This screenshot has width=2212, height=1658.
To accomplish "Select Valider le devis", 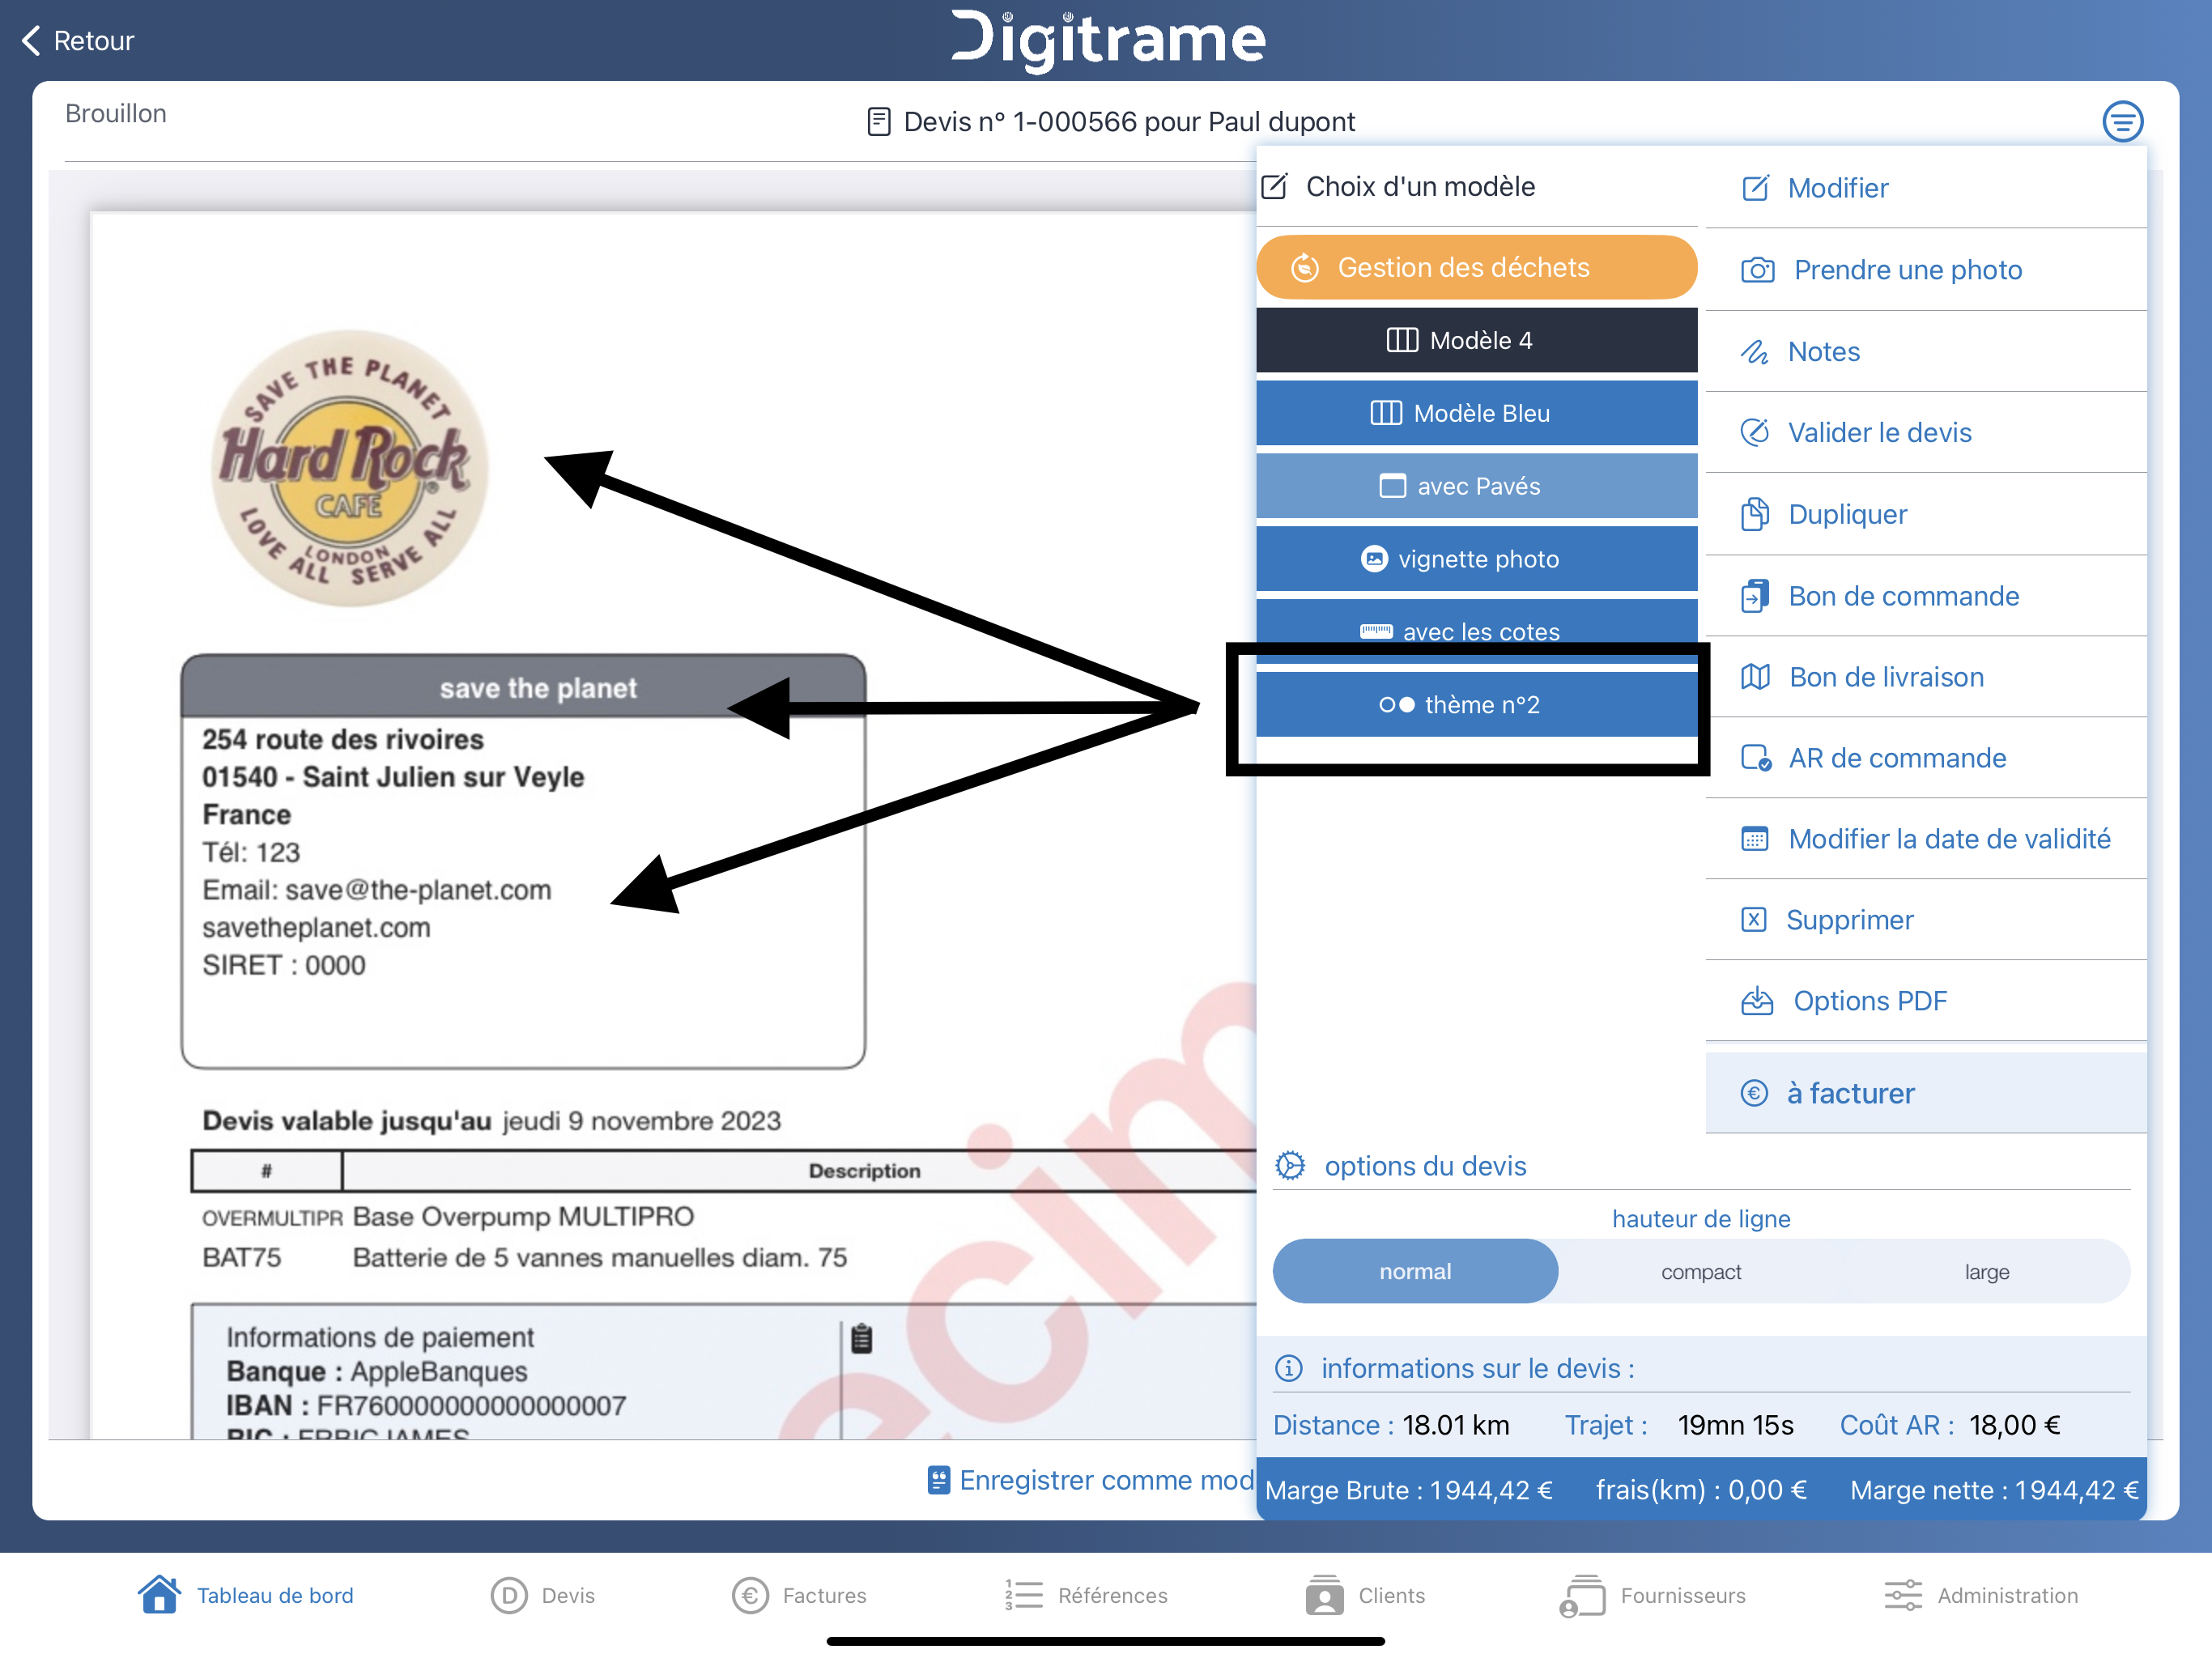I will [x=1926, y=432].
